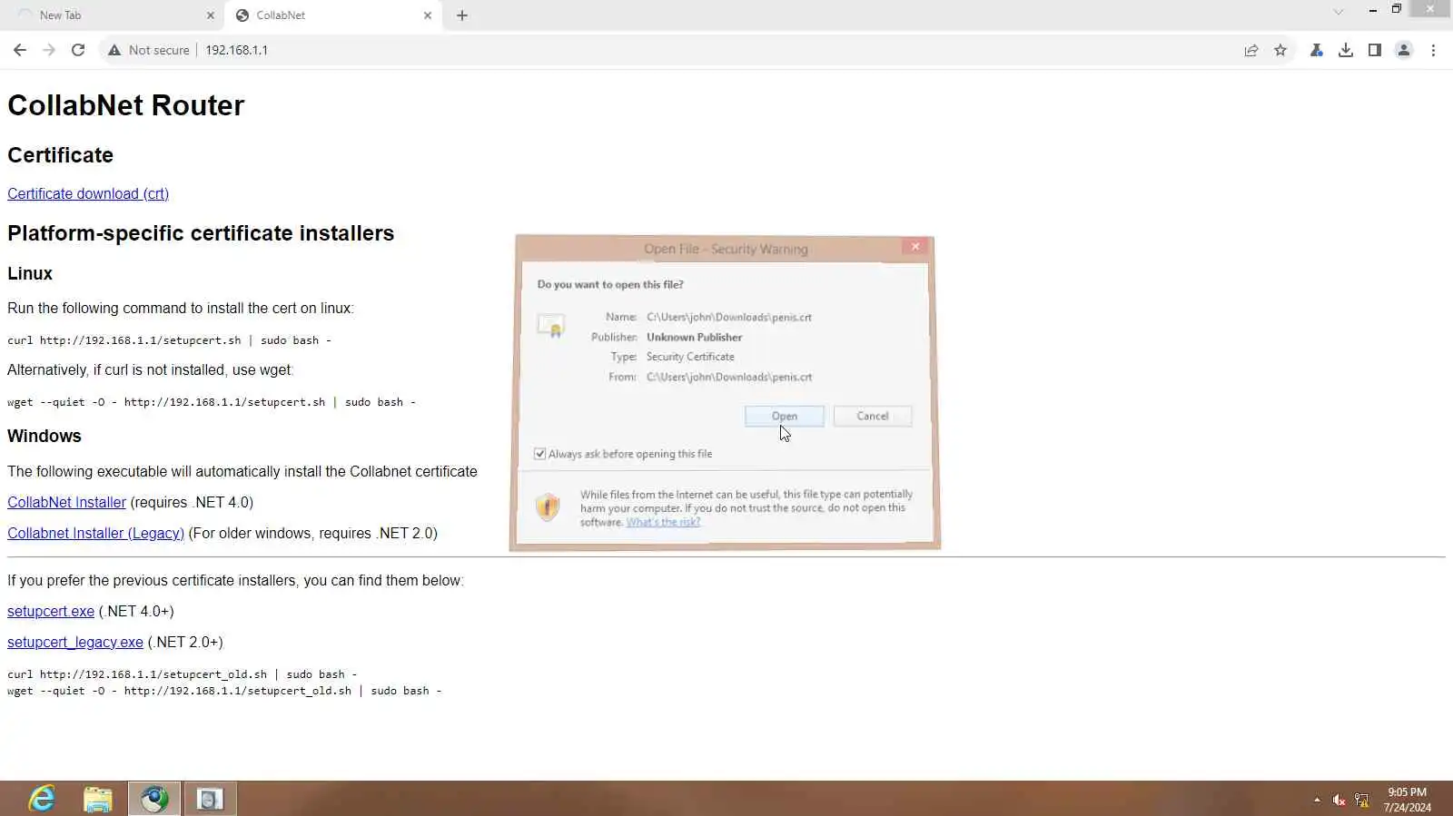
Task: Select the CollabNet tab
Action: [x=331, y=15]
